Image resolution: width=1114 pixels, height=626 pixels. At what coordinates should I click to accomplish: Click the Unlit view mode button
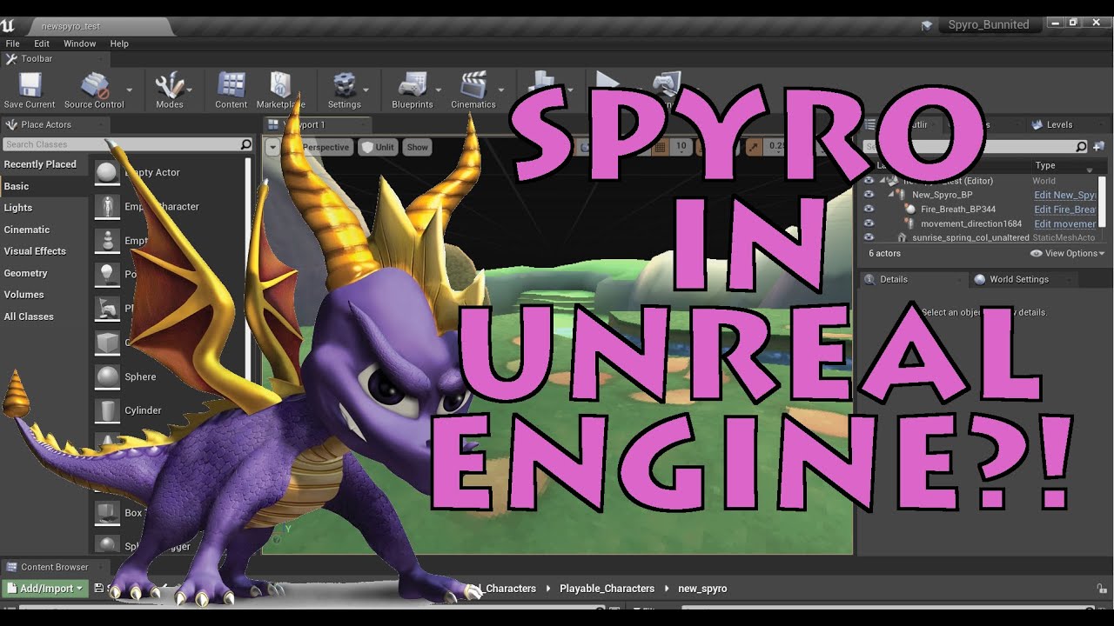point(378,147)
